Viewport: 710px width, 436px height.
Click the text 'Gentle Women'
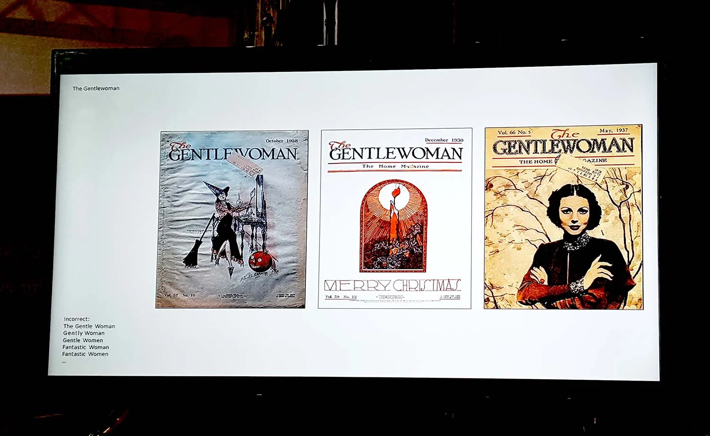pyautogui.click(x=83, y=340)
